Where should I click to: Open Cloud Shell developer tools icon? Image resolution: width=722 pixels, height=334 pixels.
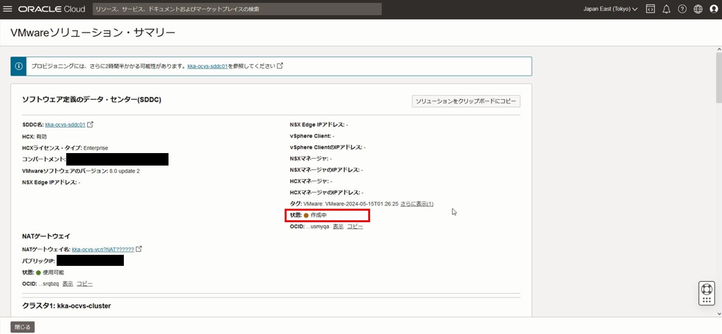[x=650, y=9]
